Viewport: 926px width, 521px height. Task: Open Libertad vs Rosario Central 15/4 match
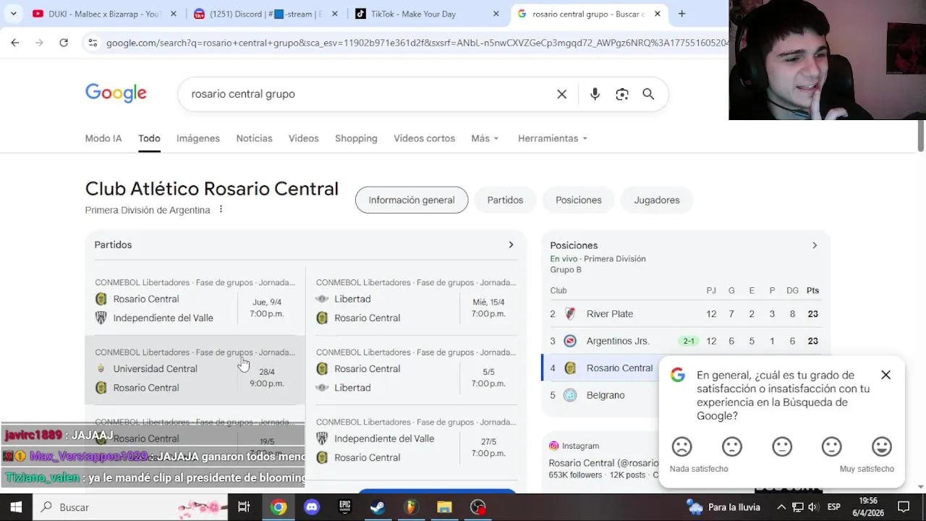tap(416, 300)
